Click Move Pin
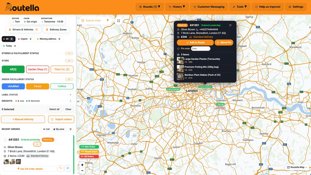Viewport: 311px width, 175px height. (x=224, y=42)
